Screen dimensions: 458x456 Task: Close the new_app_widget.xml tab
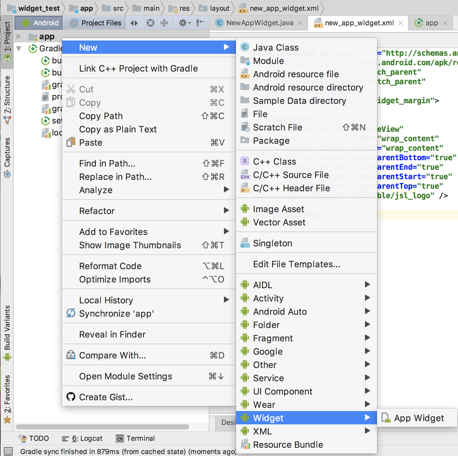coord(401,23)
